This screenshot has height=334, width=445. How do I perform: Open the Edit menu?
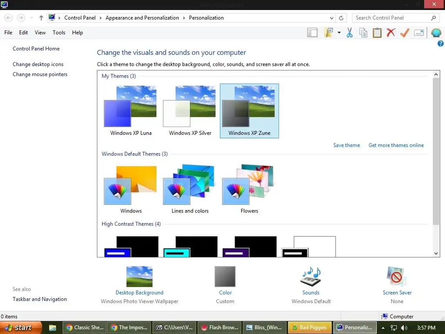click(23, 33)
